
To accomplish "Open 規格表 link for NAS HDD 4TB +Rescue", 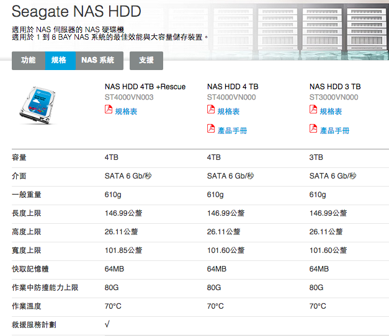I will tap(126, 112).
